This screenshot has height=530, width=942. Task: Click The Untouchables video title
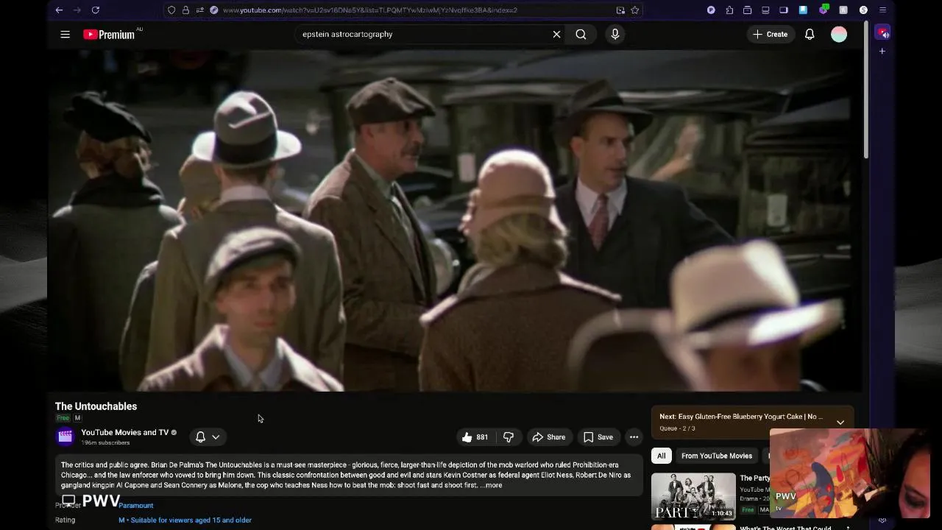click(96, 406)
